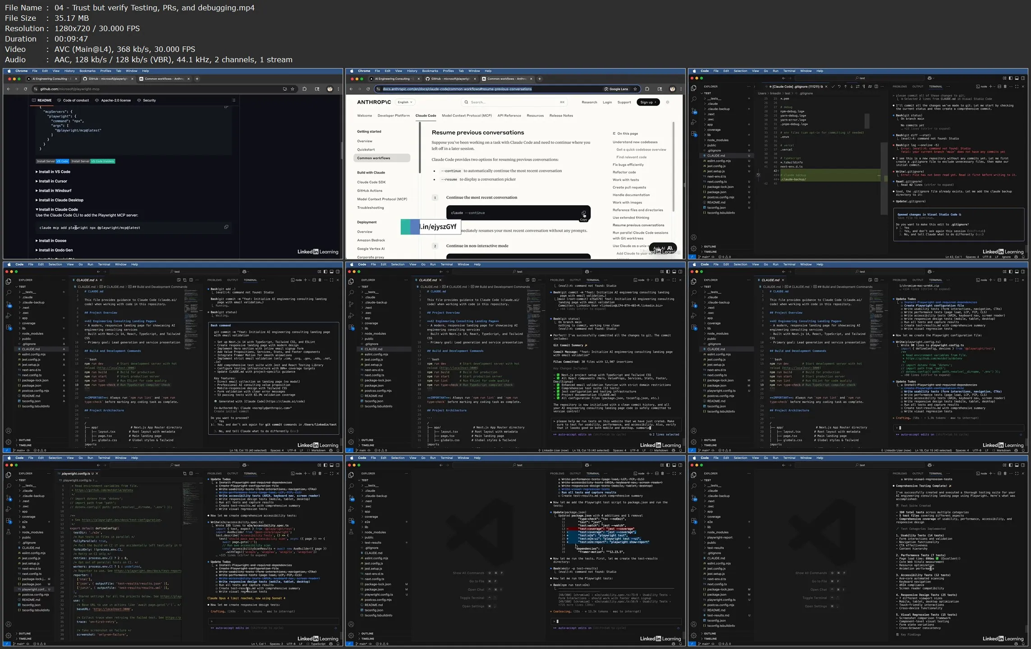Expand Install in VS Code section

(53, 171)
